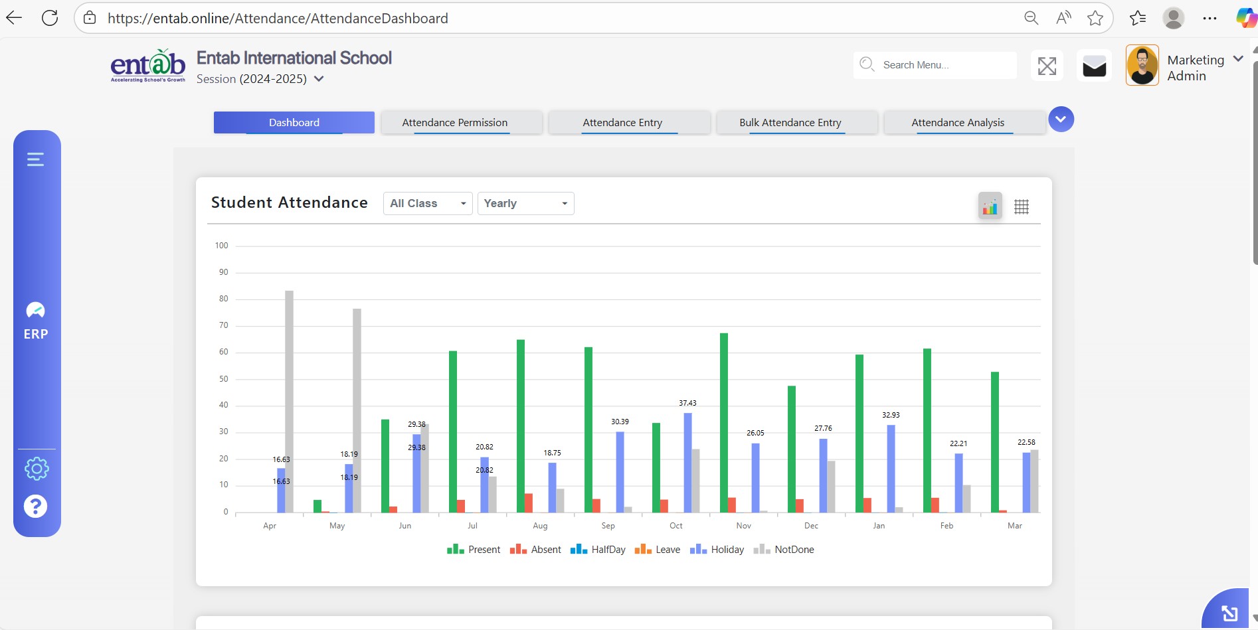Hide NotDone series via legend
Image resolution: width=1258 pixels, height=630 pixels.
click(784, 550)
